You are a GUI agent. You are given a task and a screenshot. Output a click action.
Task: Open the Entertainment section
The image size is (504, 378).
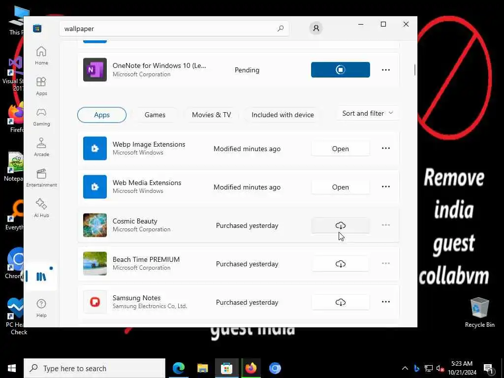(41, 178)
